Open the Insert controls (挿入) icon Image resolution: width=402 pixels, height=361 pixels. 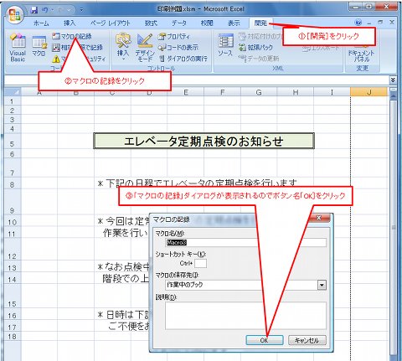[x=123, y=47]
